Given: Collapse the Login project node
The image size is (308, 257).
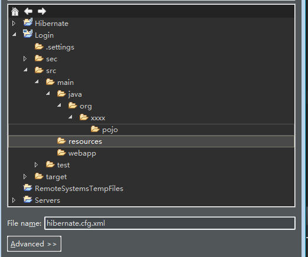Looking at the screenshot, I should tap(14, 34).
